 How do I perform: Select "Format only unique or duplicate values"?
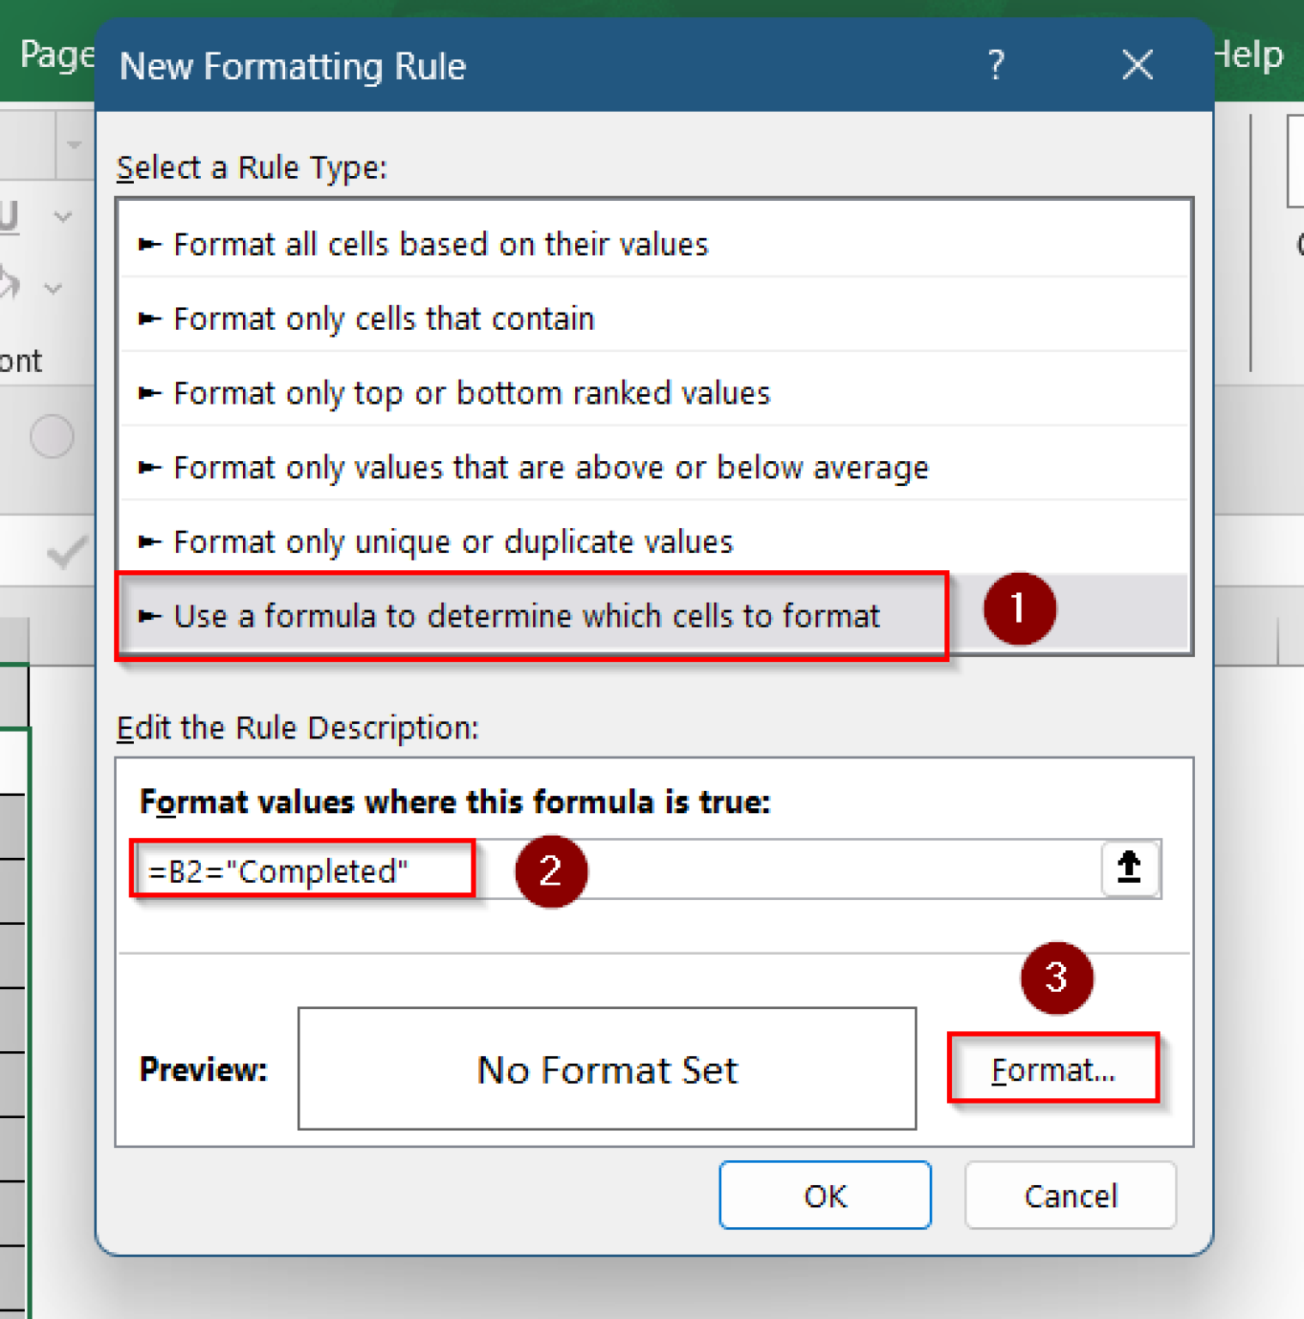[x=452, y=541]
